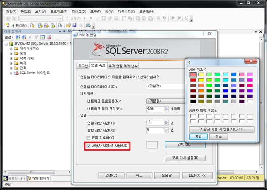
Task: Open the Activity Monitor toolbar icon
Action: point(88,26)
